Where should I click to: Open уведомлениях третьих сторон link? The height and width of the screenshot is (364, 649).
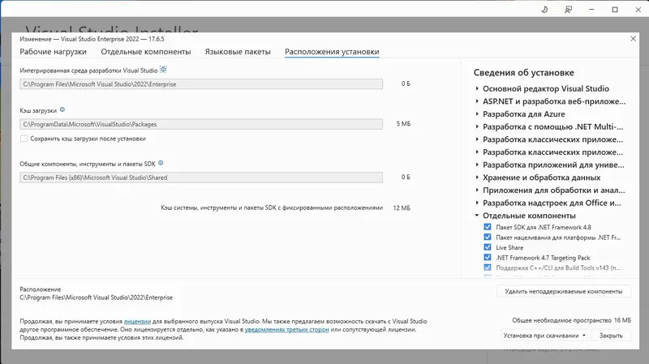pos(287,330)
